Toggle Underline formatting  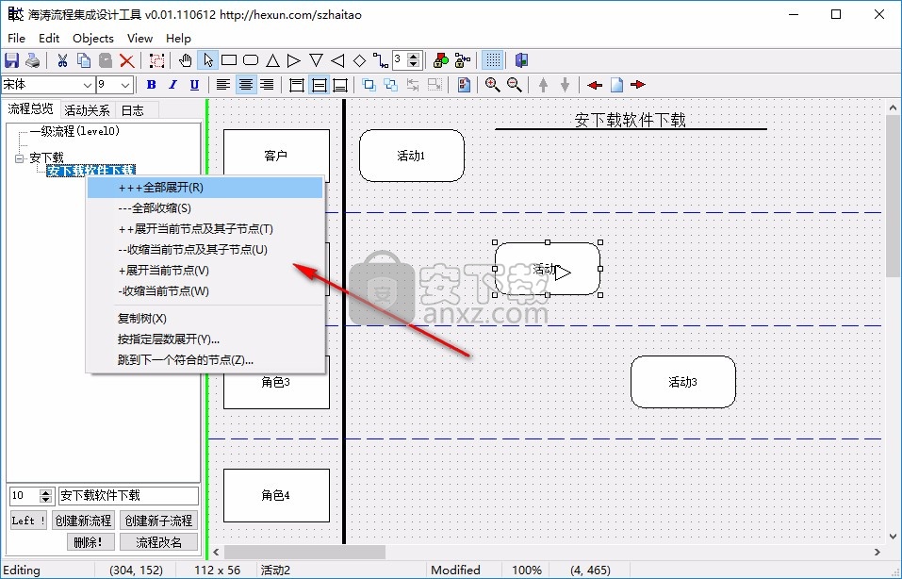[x=194, y=85]
